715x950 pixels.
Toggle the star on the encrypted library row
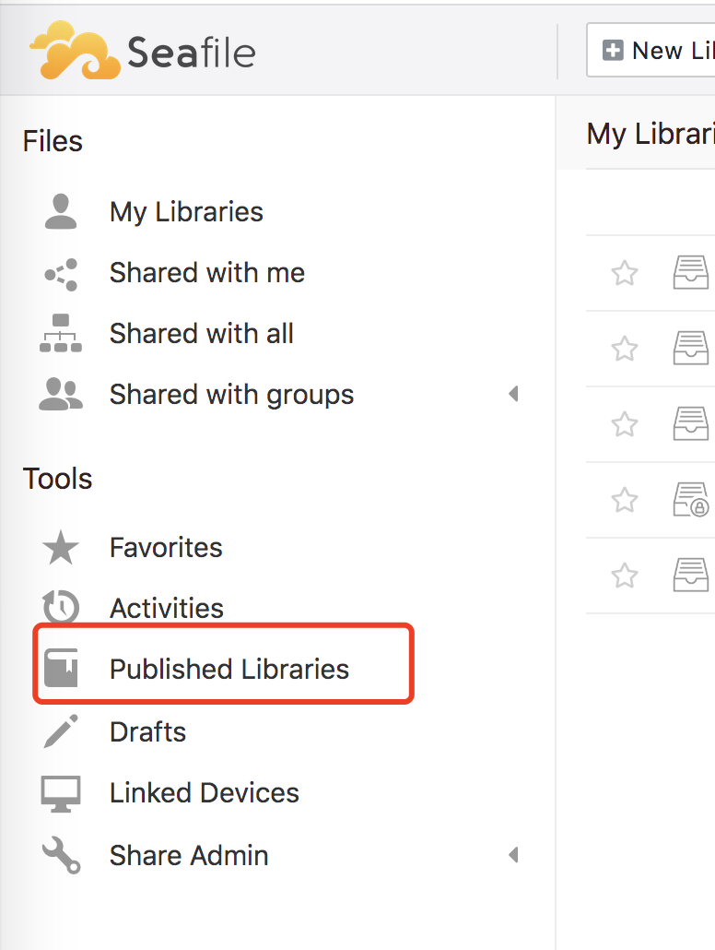(625, 500)
